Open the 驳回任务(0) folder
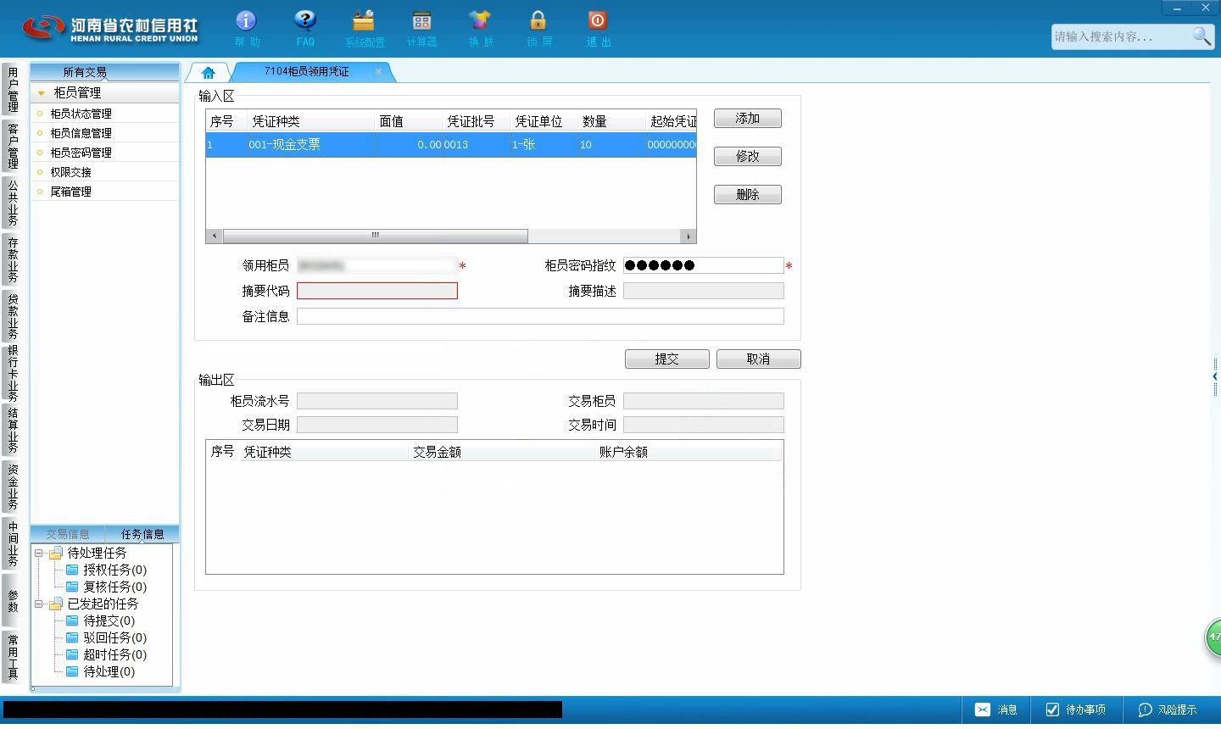This screenshot has height=729, width=1221. pyautogui.click(x=106, y=637)
